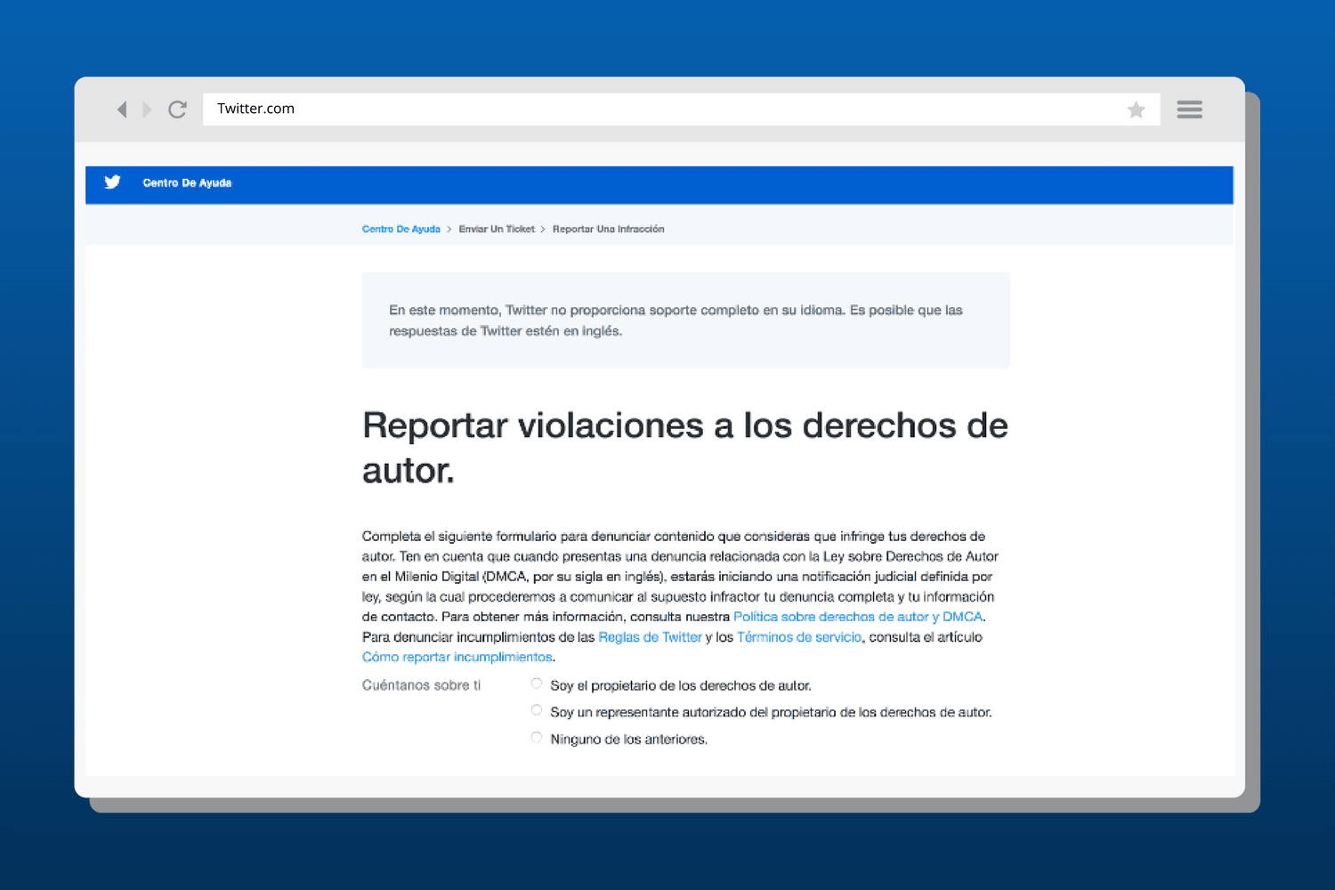This screenshot has height=890, width=1335.
Task: Click "Centro De Ayuda" title in blue header
Action: [187, 183]
